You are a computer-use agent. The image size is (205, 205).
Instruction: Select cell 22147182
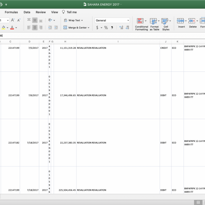[x=10, y=143]
